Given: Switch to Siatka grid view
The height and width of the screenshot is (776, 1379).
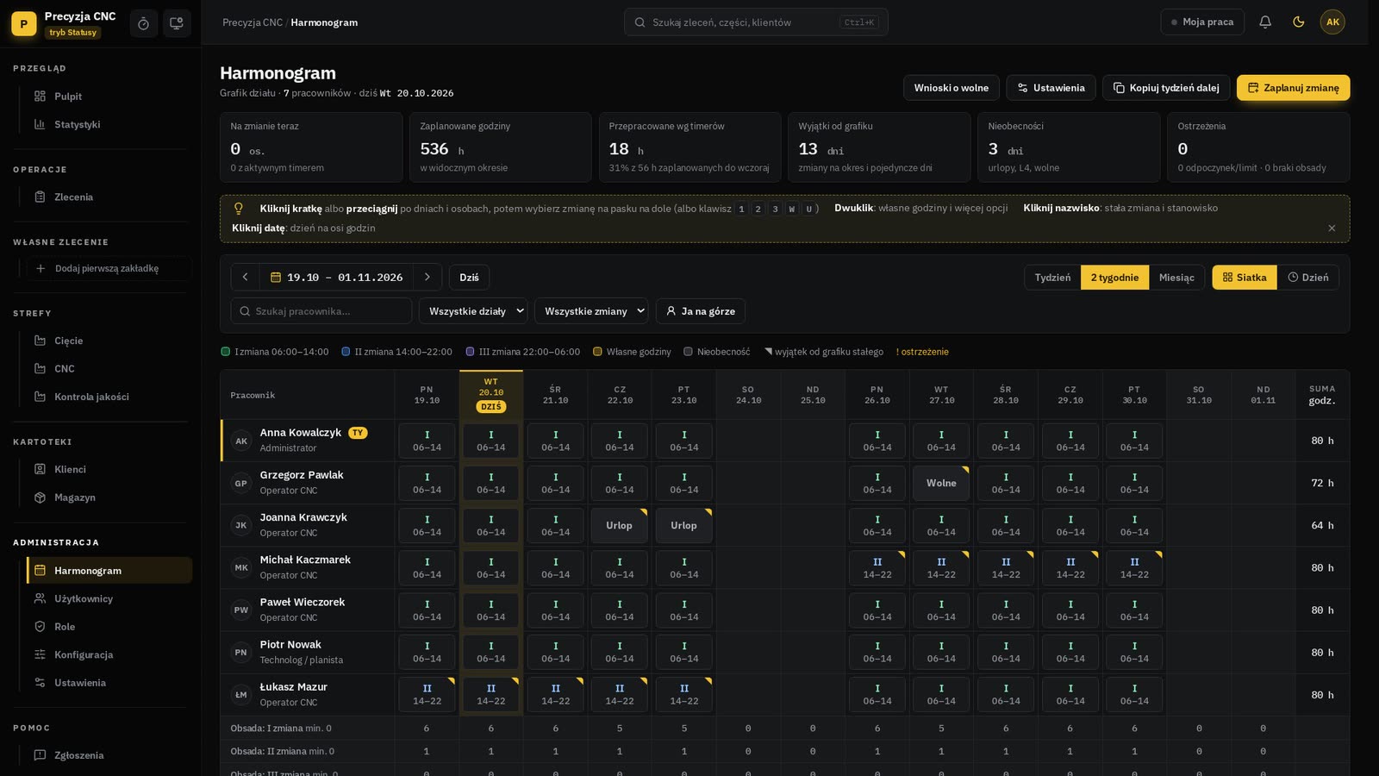Looking at the screenshot, I should pyautogui.click(x=1245, y=278).
